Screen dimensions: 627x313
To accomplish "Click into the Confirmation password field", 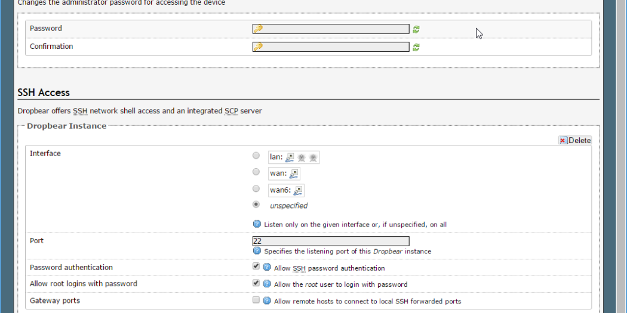I will point(334,47).
